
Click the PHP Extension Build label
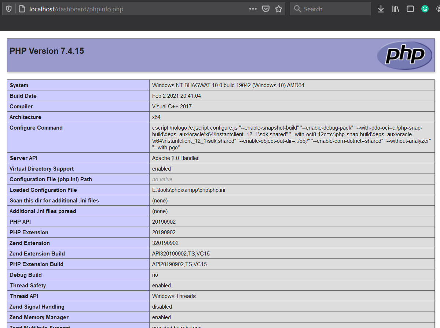point(36,264)
